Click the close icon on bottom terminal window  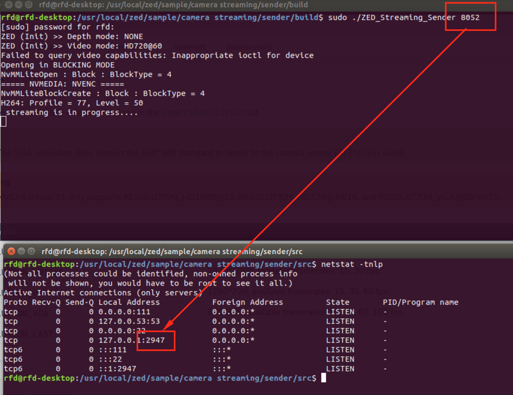point(11,251)
